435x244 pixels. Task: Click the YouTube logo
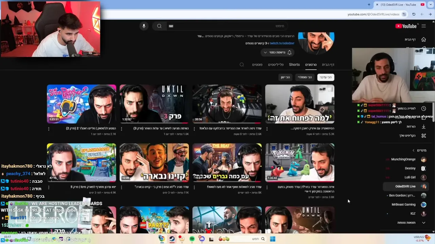click(x=406, y=26)
